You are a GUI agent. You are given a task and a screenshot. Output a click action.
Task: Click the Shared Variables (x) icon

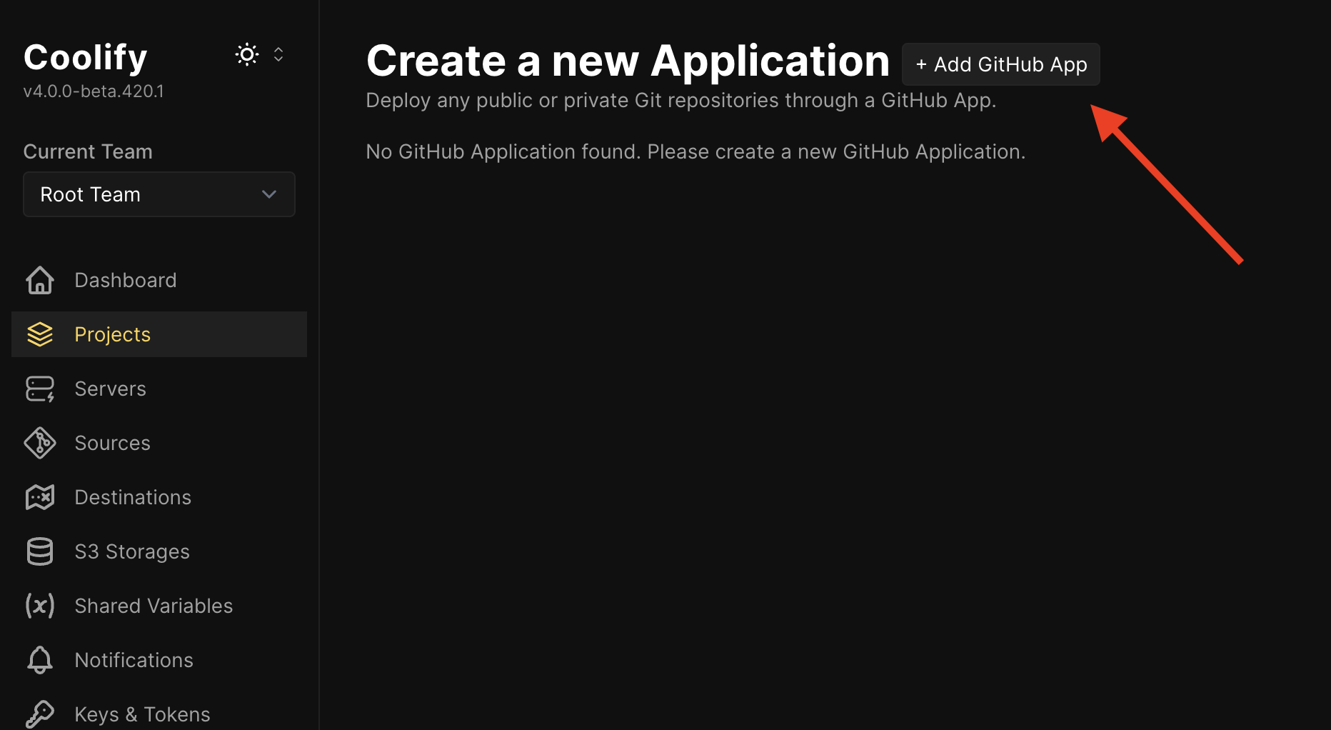40,606
